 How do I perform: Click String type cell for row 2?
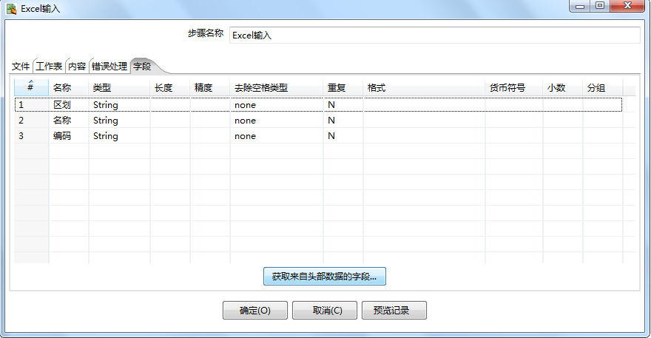click(119, 121)
